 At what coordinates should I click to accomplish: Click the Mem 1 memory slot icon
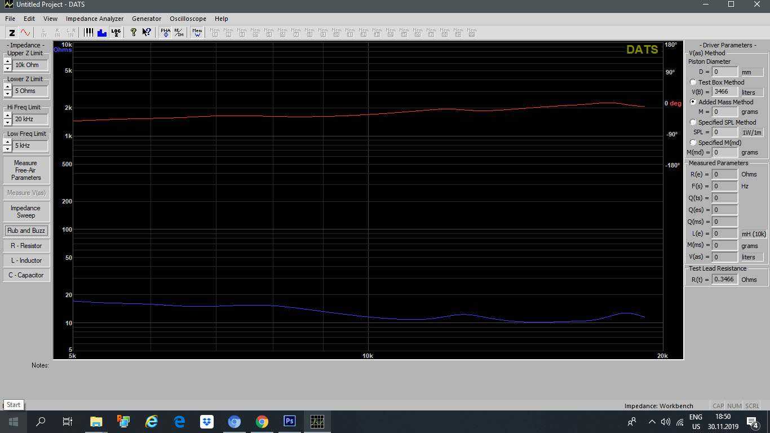pos(215,33)
